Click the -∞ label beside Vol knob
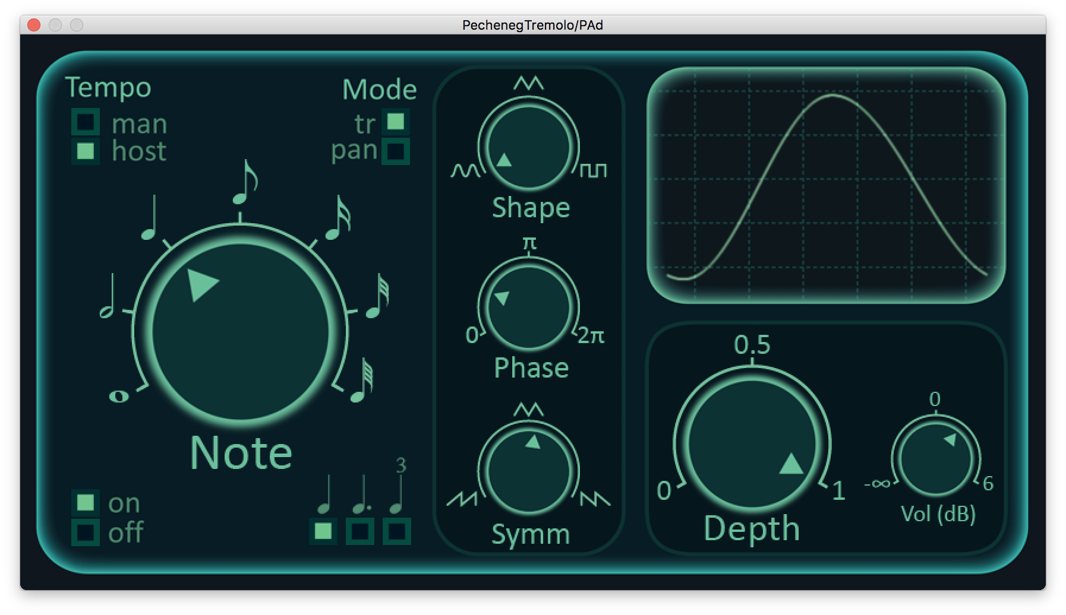The width and height of the screenshot is (1066, 615). click(877, 484)
